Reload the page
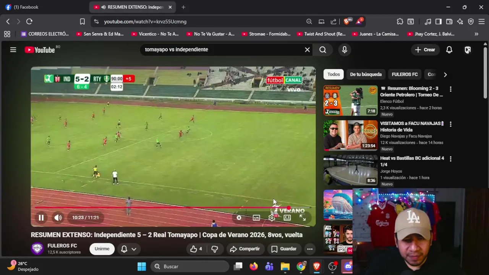Viewport: 489px width, 275px height. (29, 22)
